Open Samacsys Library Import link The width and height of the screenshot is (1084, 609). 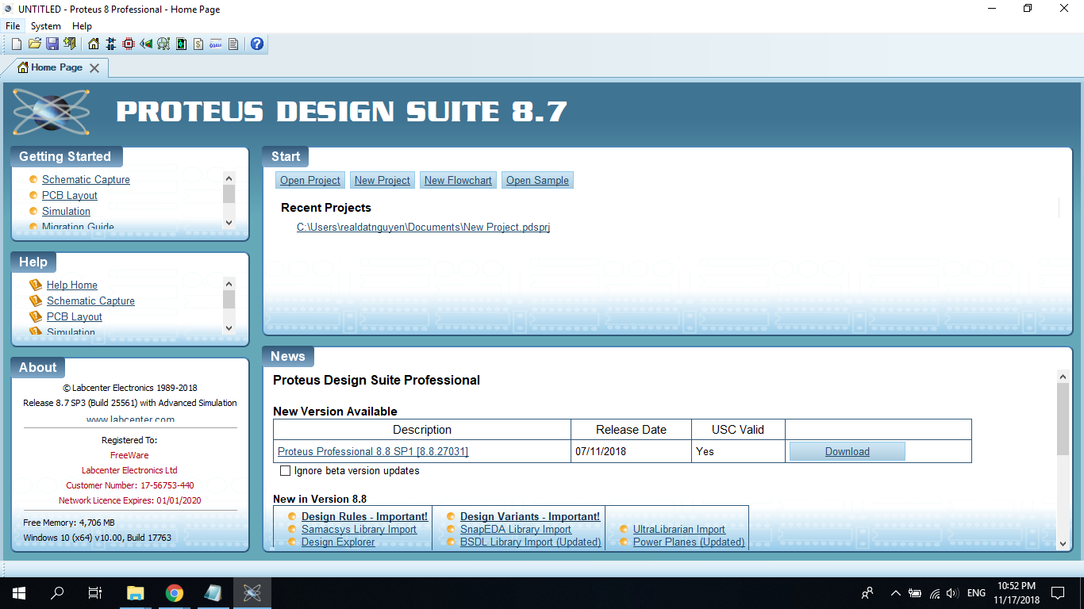coord(359,529)
